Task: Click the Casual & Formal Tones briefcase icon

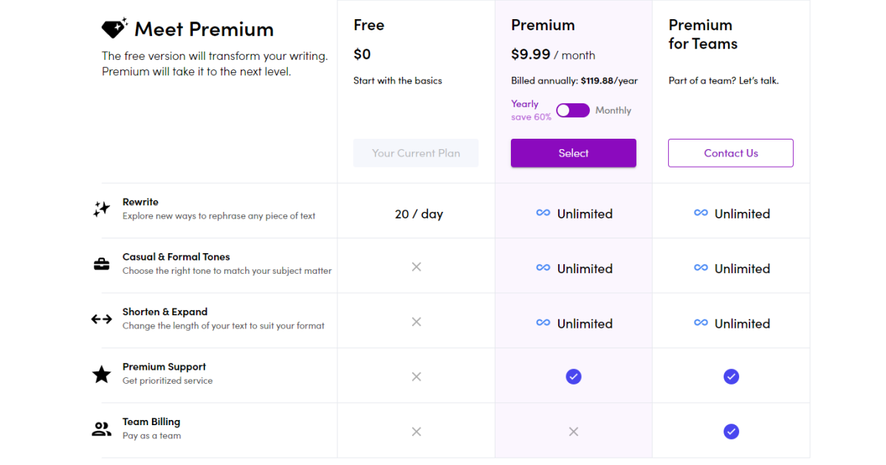Action: [x=101, y=263]
